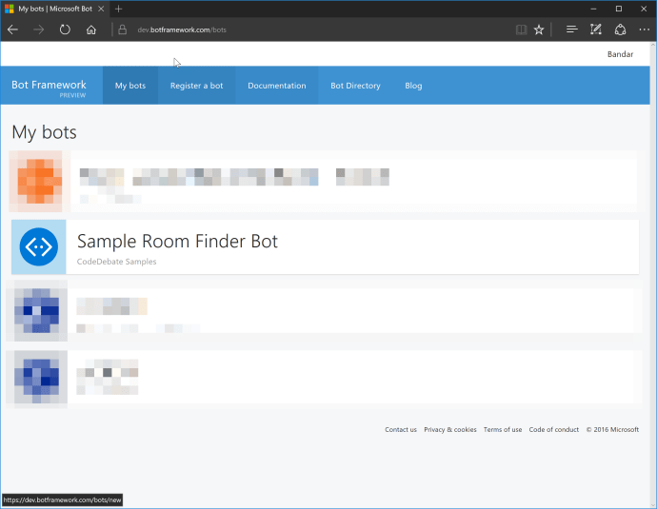
Task: Open a new browser tab plus
Action: click(x=119, y=9)
